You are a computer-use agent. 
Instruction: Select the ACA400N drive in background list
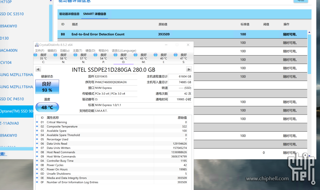click(x=9, y=50)
